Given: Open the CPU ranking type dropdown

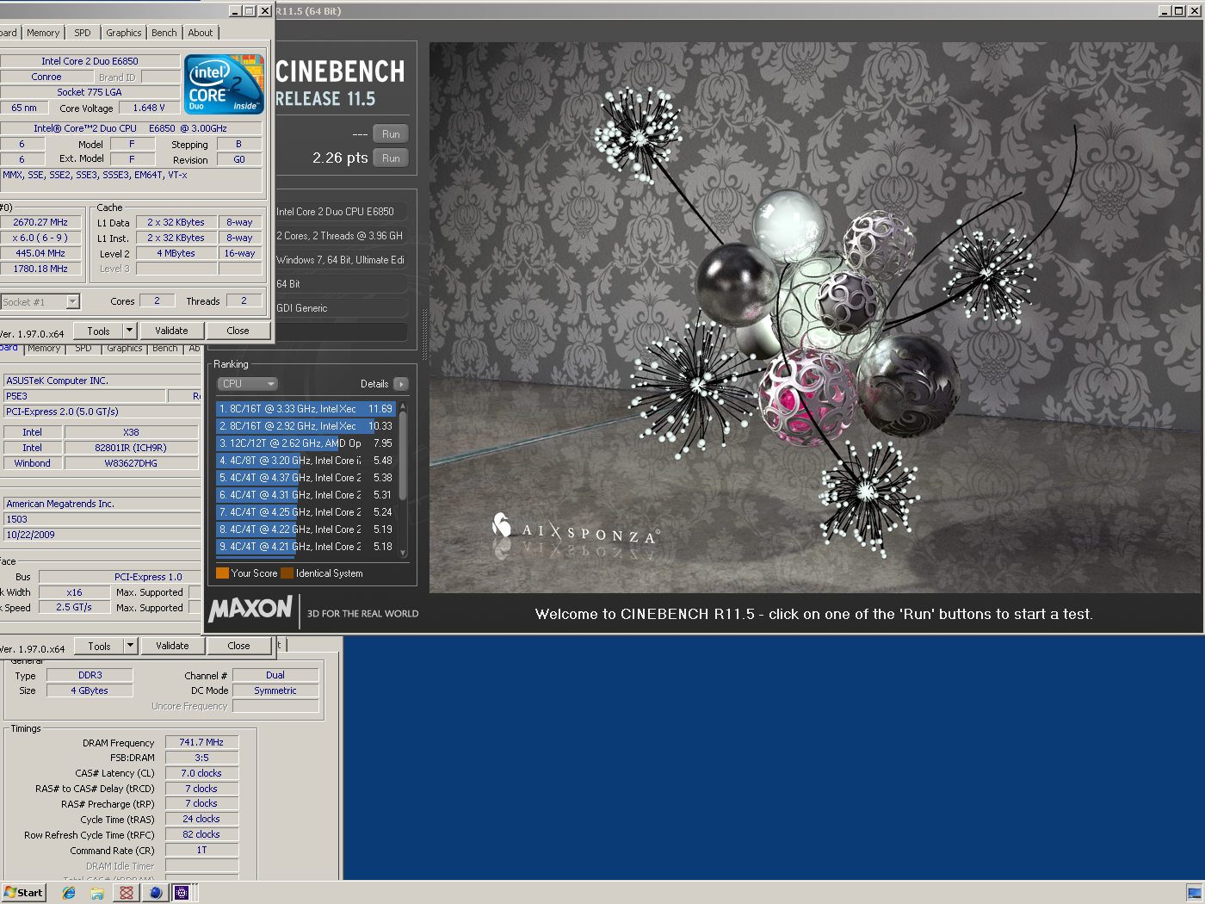Looking at the screenshot, I should [x=247, y=384].
